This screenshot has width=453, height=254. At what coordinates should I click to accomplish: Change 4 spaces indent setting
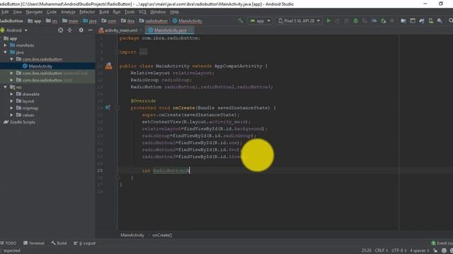click(419, 250)
